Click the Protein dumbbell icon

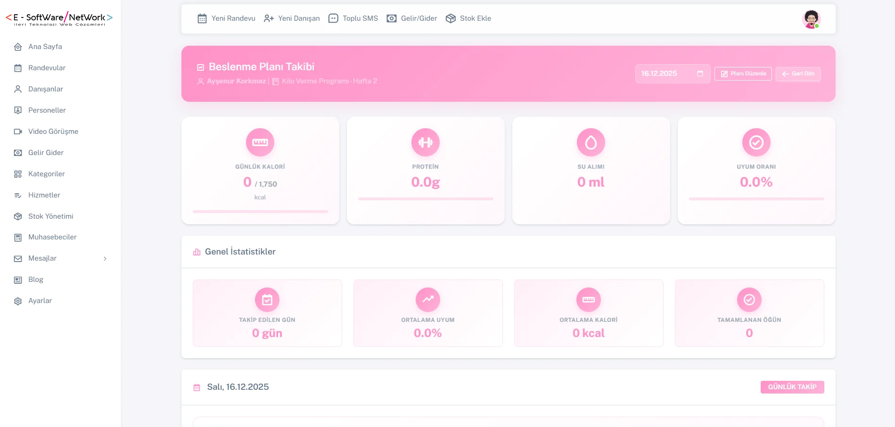click(x=426, y=142)
